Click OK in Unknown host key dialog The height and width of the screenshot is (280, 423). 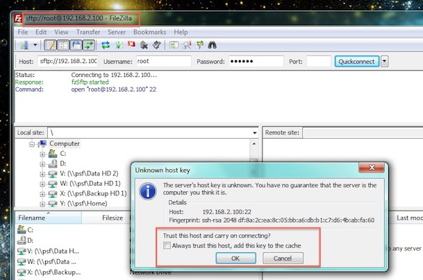point(235,259)
